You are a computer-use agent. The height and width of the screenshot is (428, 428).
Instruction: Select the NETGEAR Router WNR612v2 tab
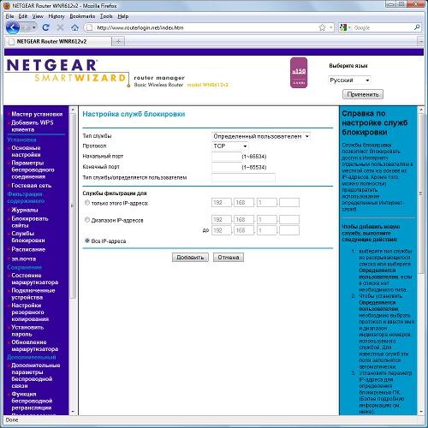pyautogui.click(x=58, y=42)
